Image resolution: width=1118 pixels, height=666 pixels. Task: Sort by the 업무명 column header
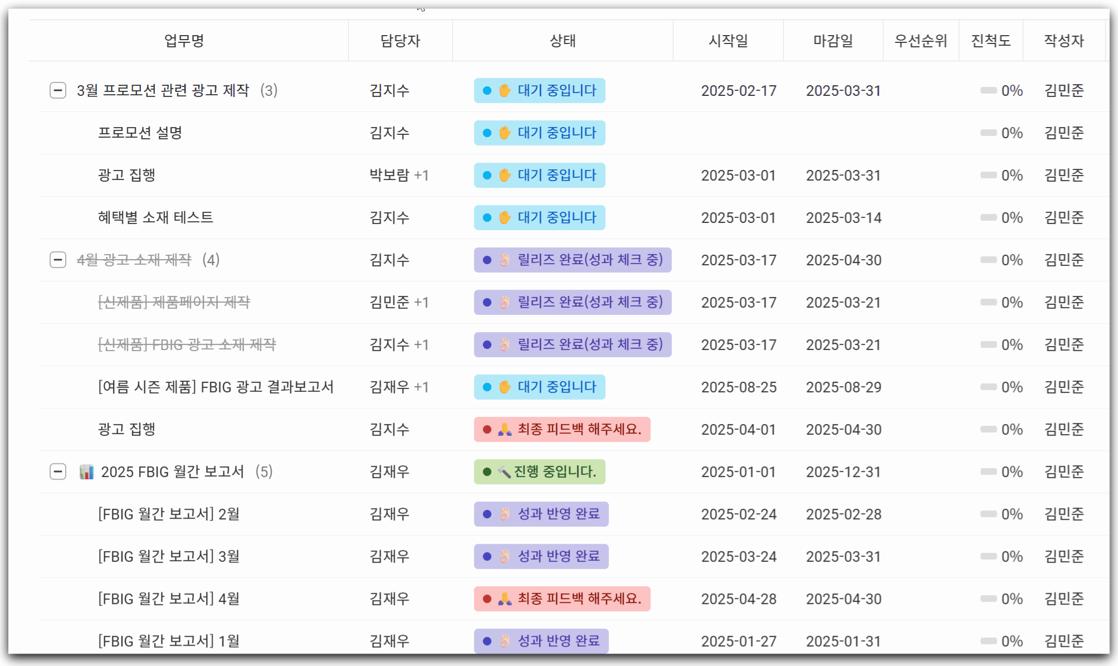(x=184, y=41)
